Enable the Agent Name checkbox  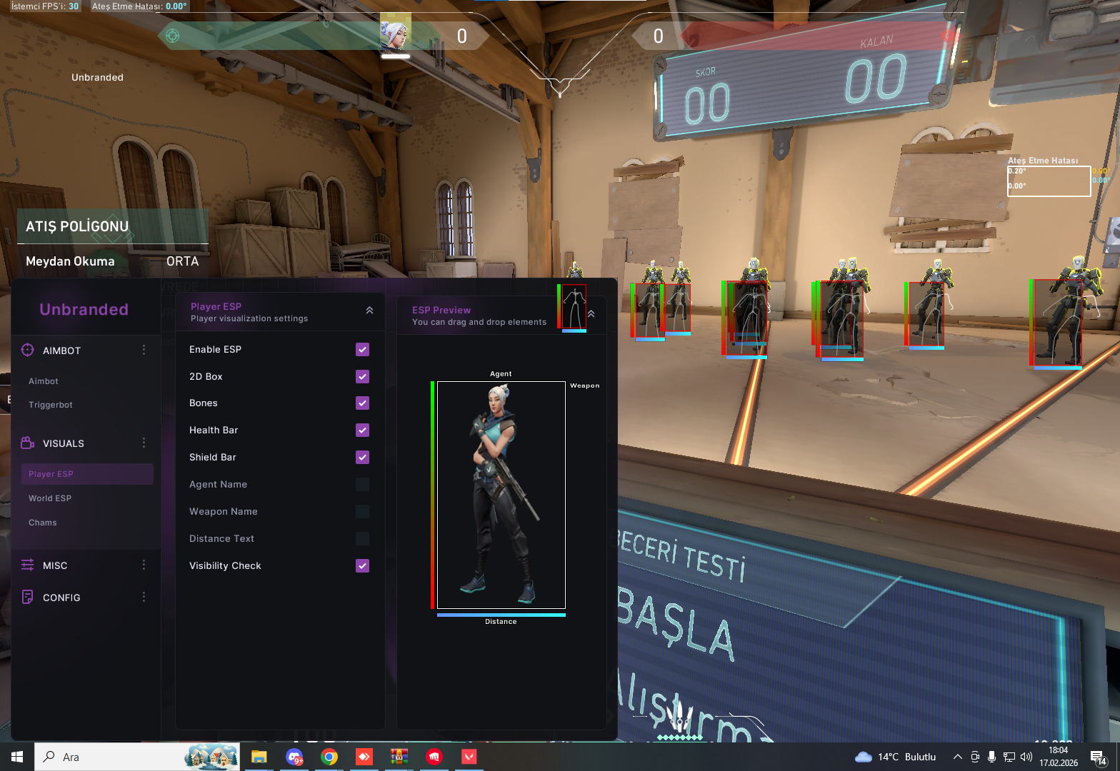[362, 485]
